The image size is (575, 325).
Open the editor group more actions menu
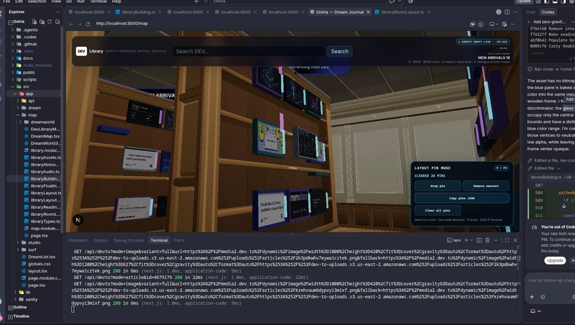click(x=515, y=12)
